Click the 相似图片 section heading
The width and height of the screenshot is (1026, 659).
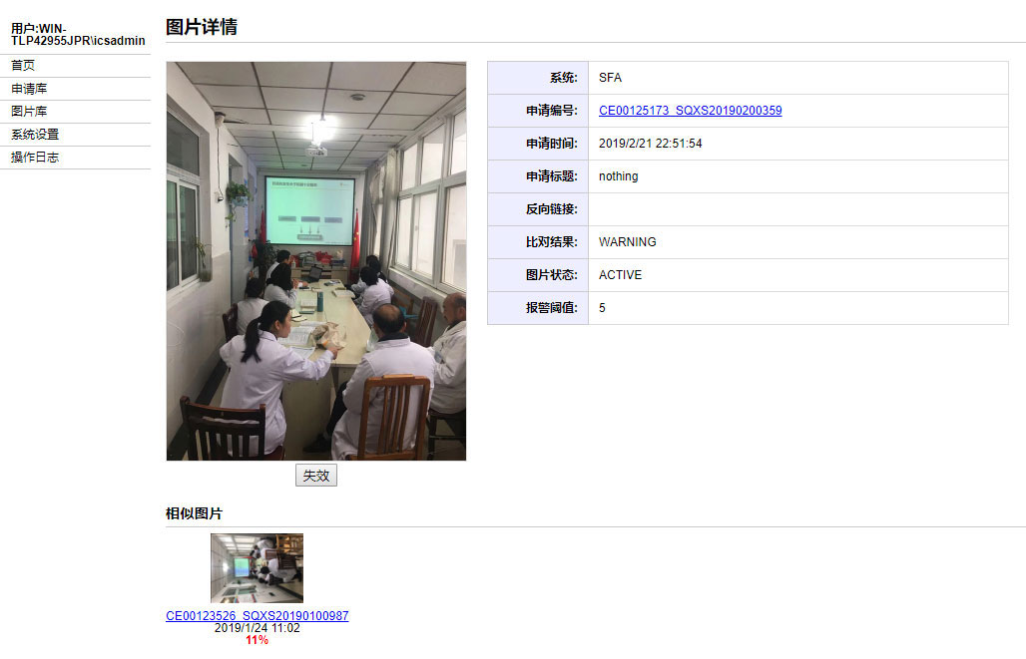tap(194, 513)
